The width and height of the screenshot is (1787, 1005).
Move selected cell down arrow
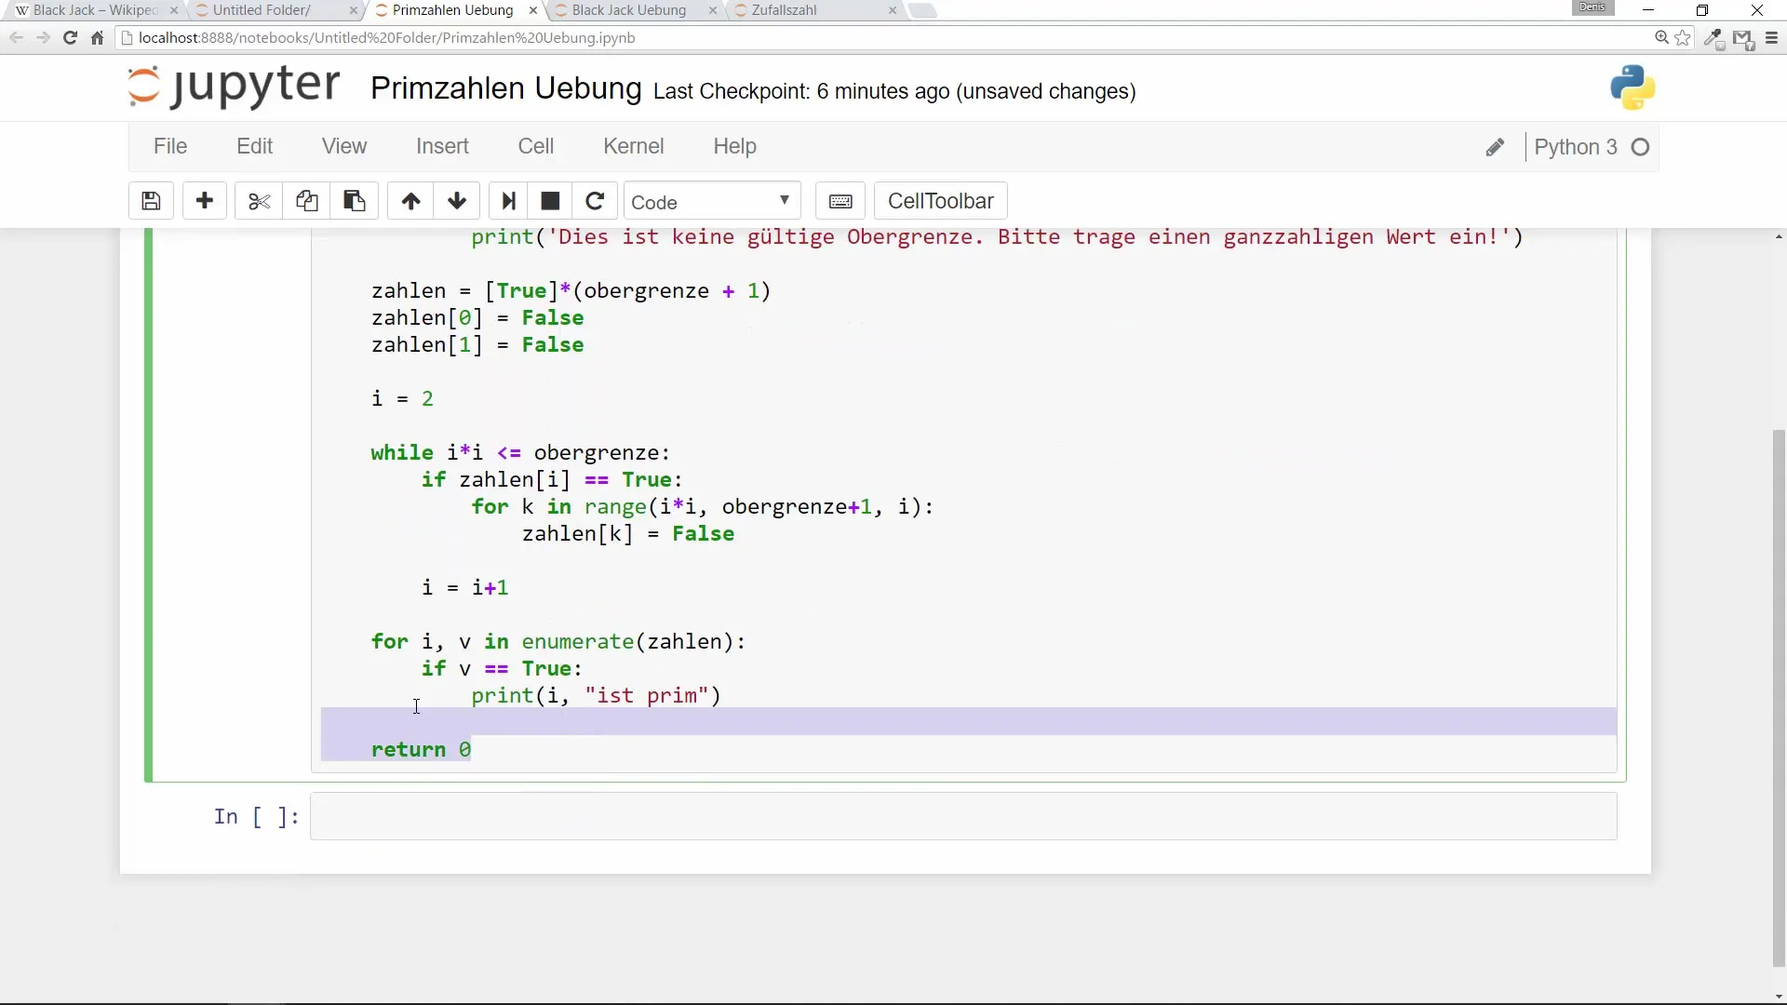[457, 201]
